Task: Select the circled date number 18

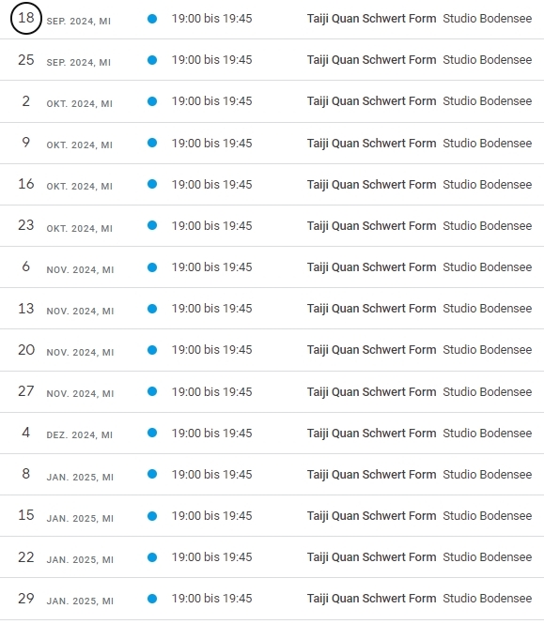Action: coord(26,18)
